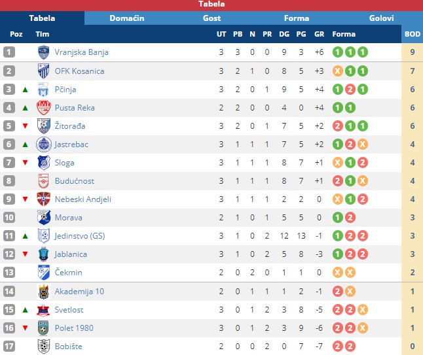Click the Nebeski Andjeli club crest
Screen dimensions: 423x355
[x=43, y=199]
